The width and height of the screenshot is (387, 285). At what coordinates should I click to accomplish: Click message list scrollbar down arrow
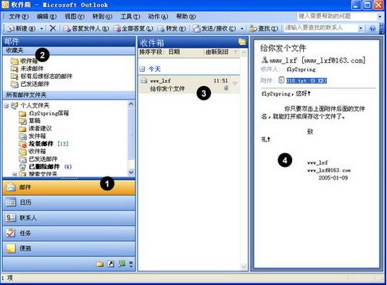[244, 266]
